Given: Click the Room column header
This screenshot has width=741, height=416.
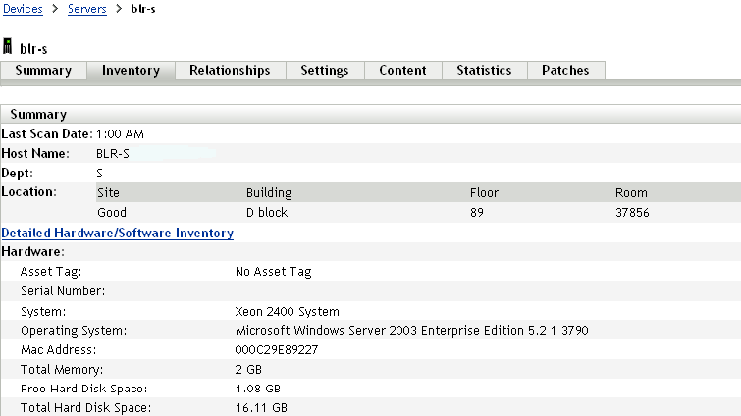Looking at the screenshot, I should coord(631,193).
